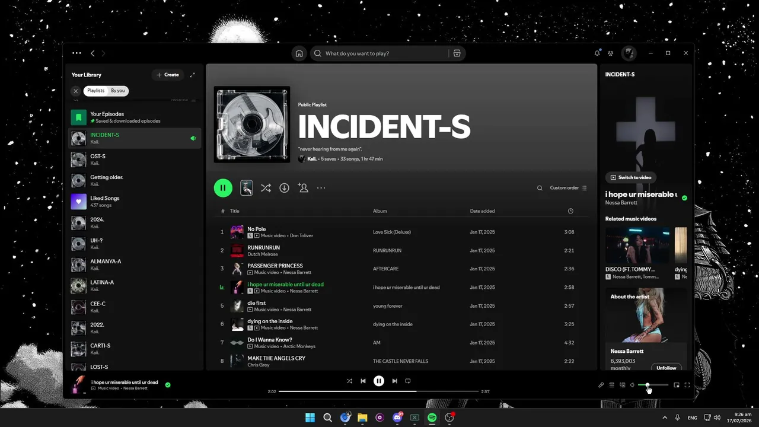
Task: Invite collaborators to the playlist
Action: pyautogui.click(x=303, y=188)
